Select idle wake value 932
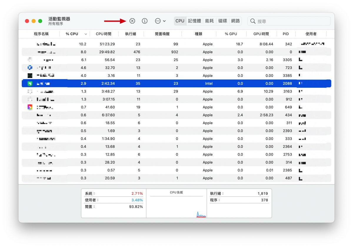This screenshot has width=353, height=247. pos(175,52)
